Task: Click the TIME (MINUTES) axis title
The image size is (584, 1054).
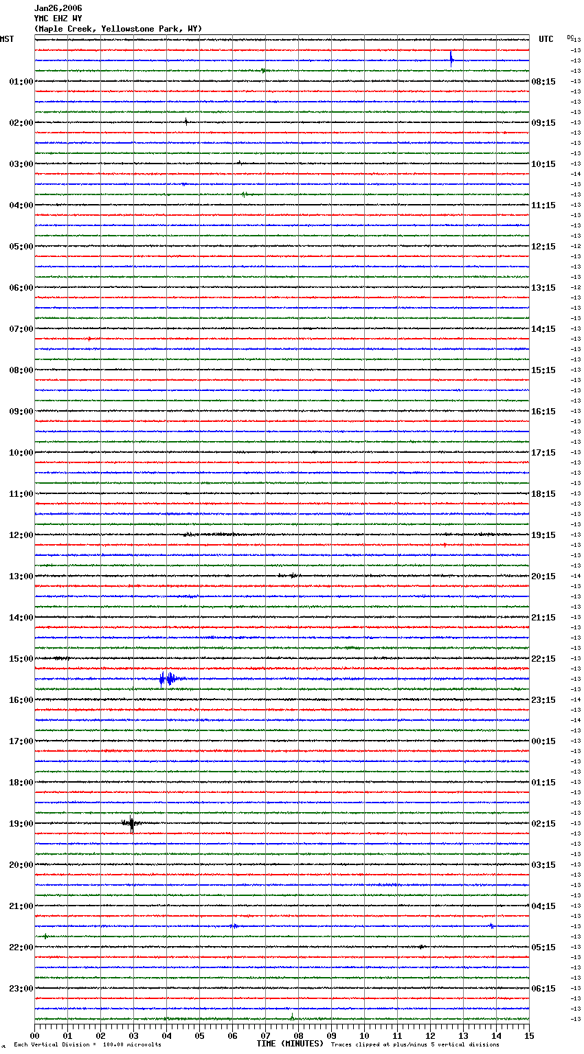Action: tap(290, 1044)
